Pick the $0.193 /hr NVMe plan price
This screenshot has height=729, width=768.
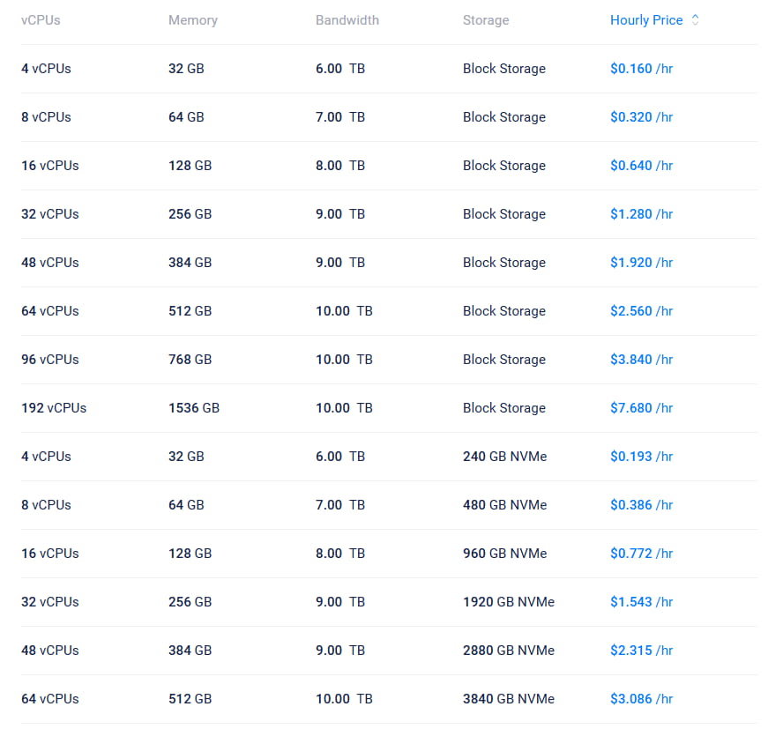(x=641, y=457)
